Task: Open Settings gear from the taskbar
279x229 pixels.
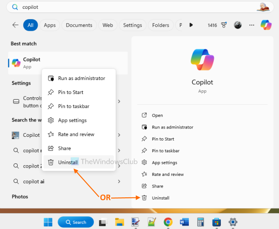Action: (x=233, y=222)
